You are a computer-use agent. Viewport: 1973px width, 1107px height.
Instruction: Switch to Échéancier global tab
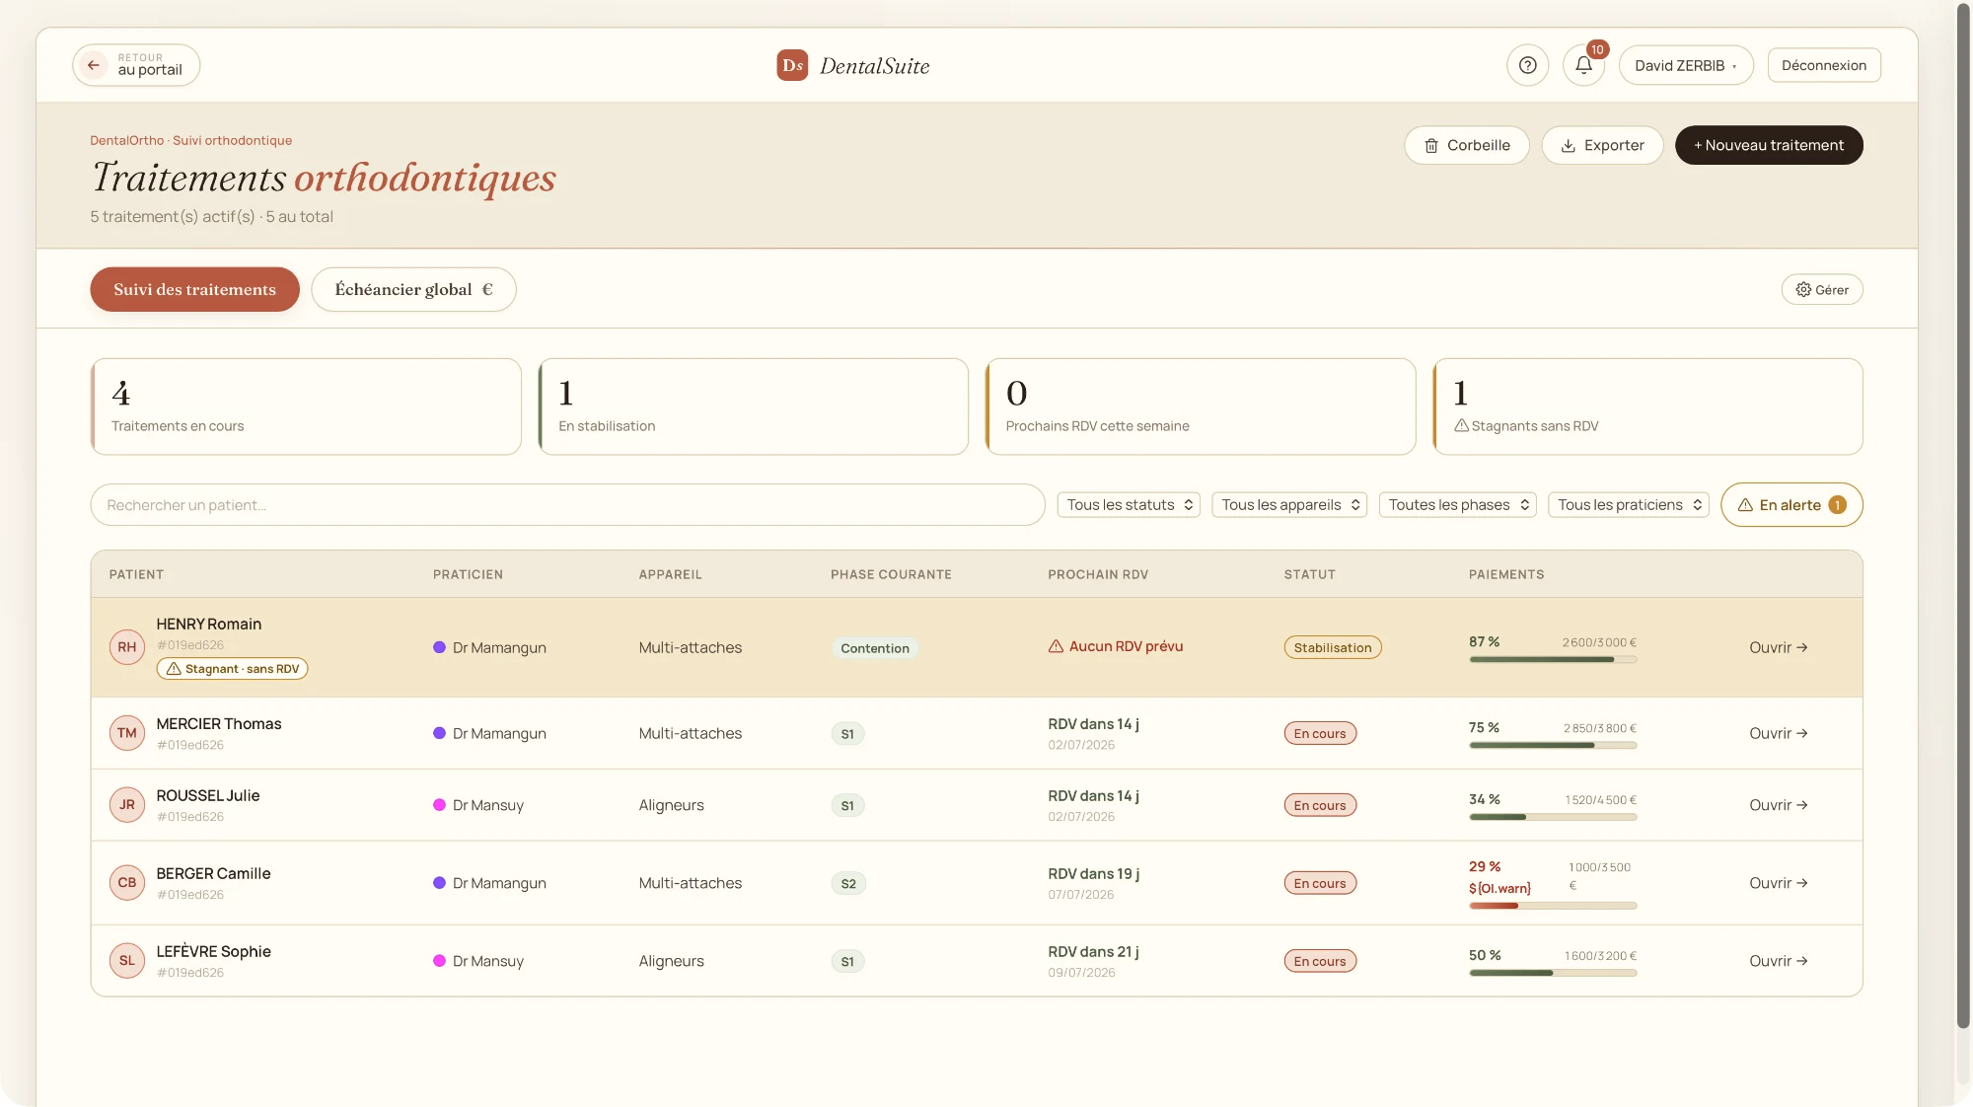(413, 290)
